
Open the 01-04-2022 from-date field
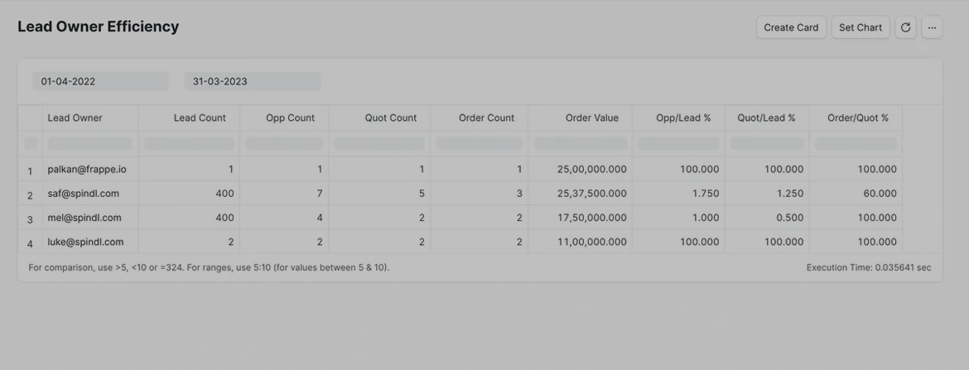click(100, 81)
